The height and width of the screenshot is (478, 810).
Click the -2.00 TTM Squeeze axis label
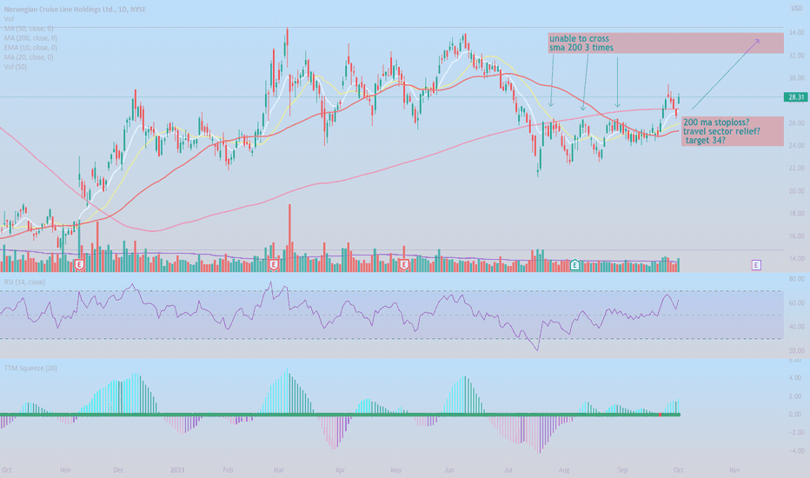pos(795,433)
